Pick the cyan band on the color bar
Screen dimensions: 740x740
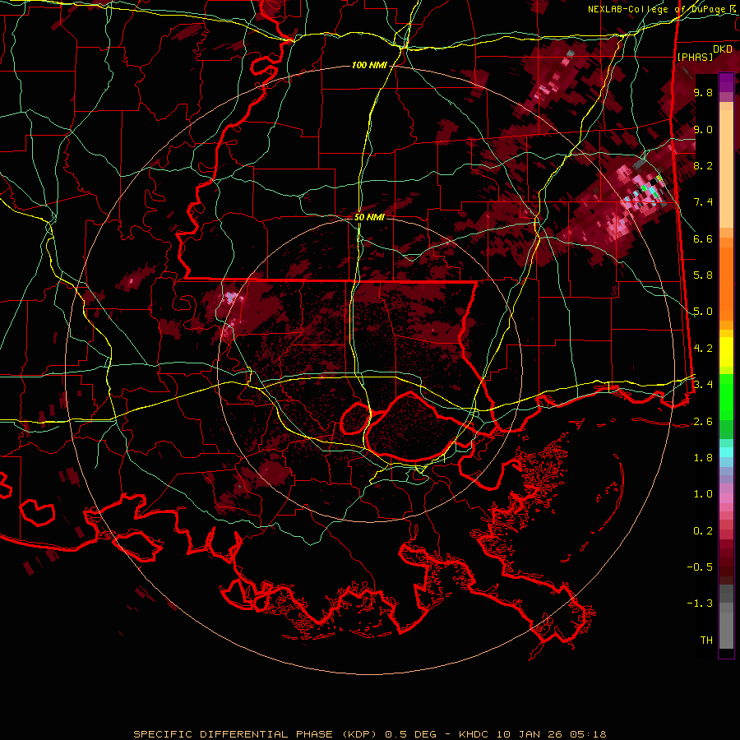tap(726, 452)
